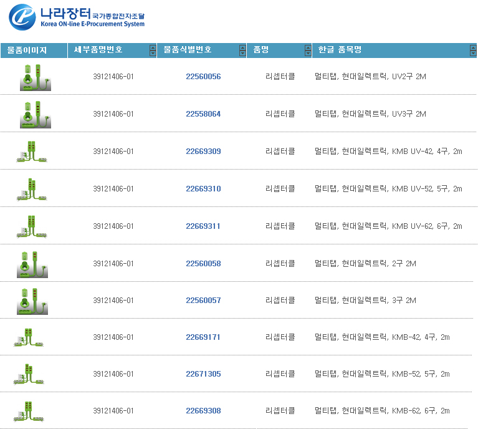478x429 pixels.
Task: Open item number 22560056 link
Action: click(203, 77)
